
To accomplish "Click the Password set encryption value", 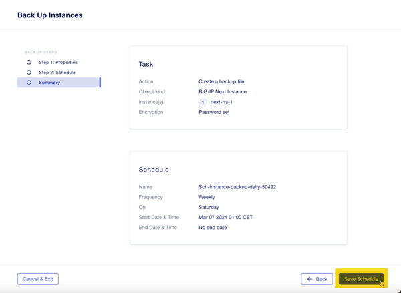I will pyautogui.click(x=214, y=112).
